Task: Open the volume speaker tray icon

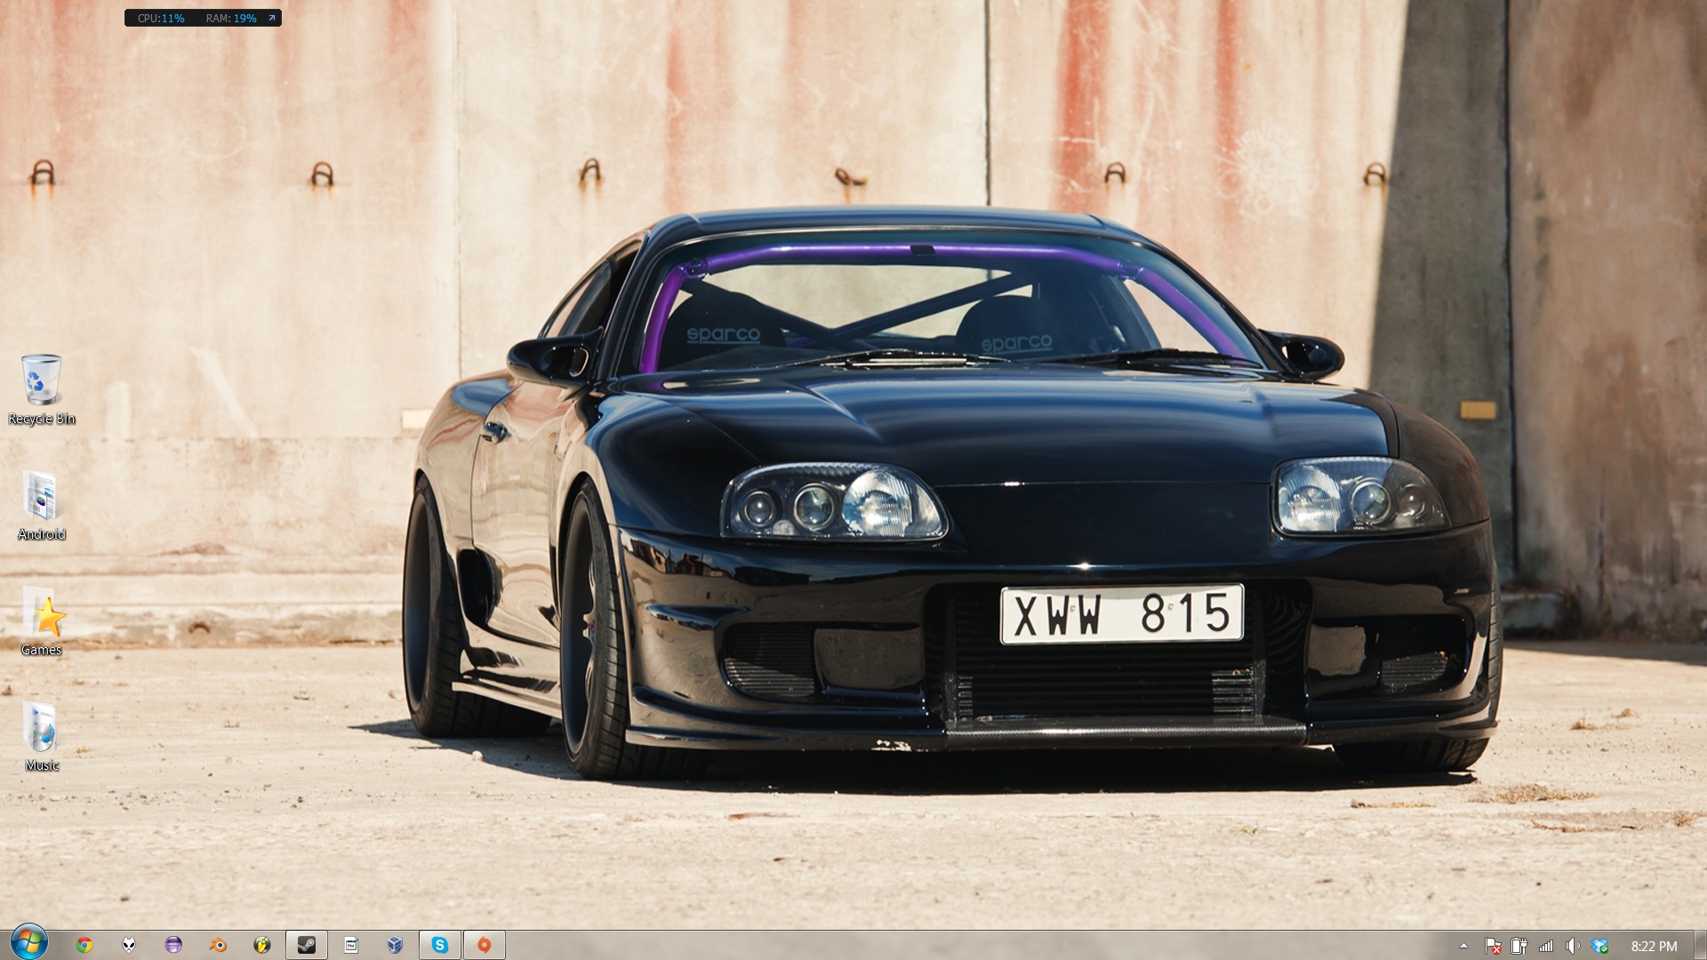Action: coord(1573,947)
